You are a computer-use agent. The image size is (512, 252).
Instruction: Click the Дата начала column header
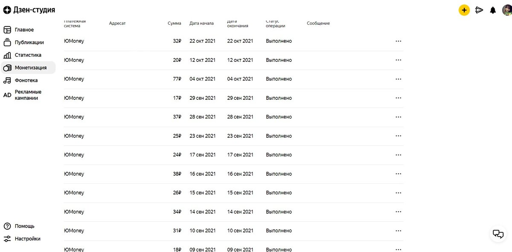pyautogui.click(x=201, y=23)
